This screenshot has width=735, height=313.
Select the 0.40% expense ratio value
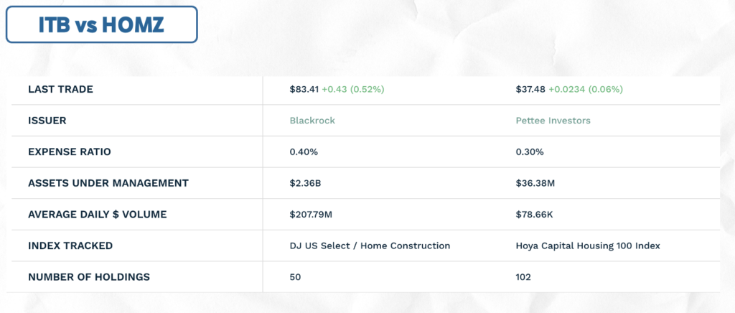(304, 151)
